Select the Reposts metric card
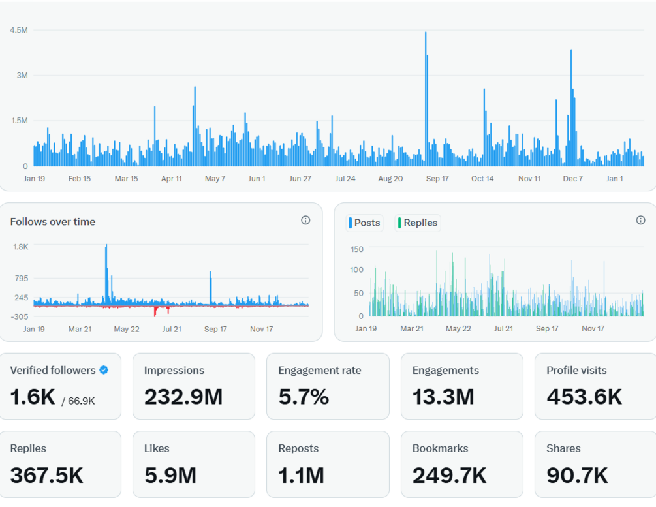 (x=328, y=465)
